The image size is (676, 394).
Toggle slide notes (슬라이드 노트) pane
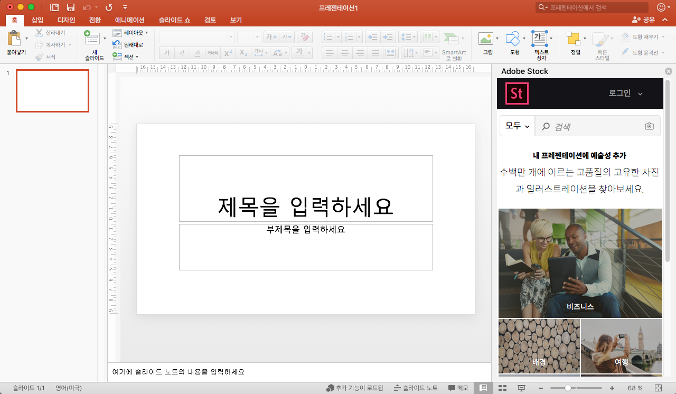(416, 388)
